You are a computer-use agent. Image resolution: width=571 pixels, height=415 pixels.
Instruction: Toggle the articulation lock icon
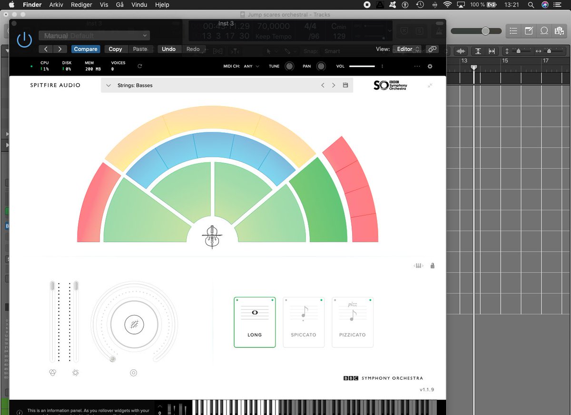coord(432,266)
